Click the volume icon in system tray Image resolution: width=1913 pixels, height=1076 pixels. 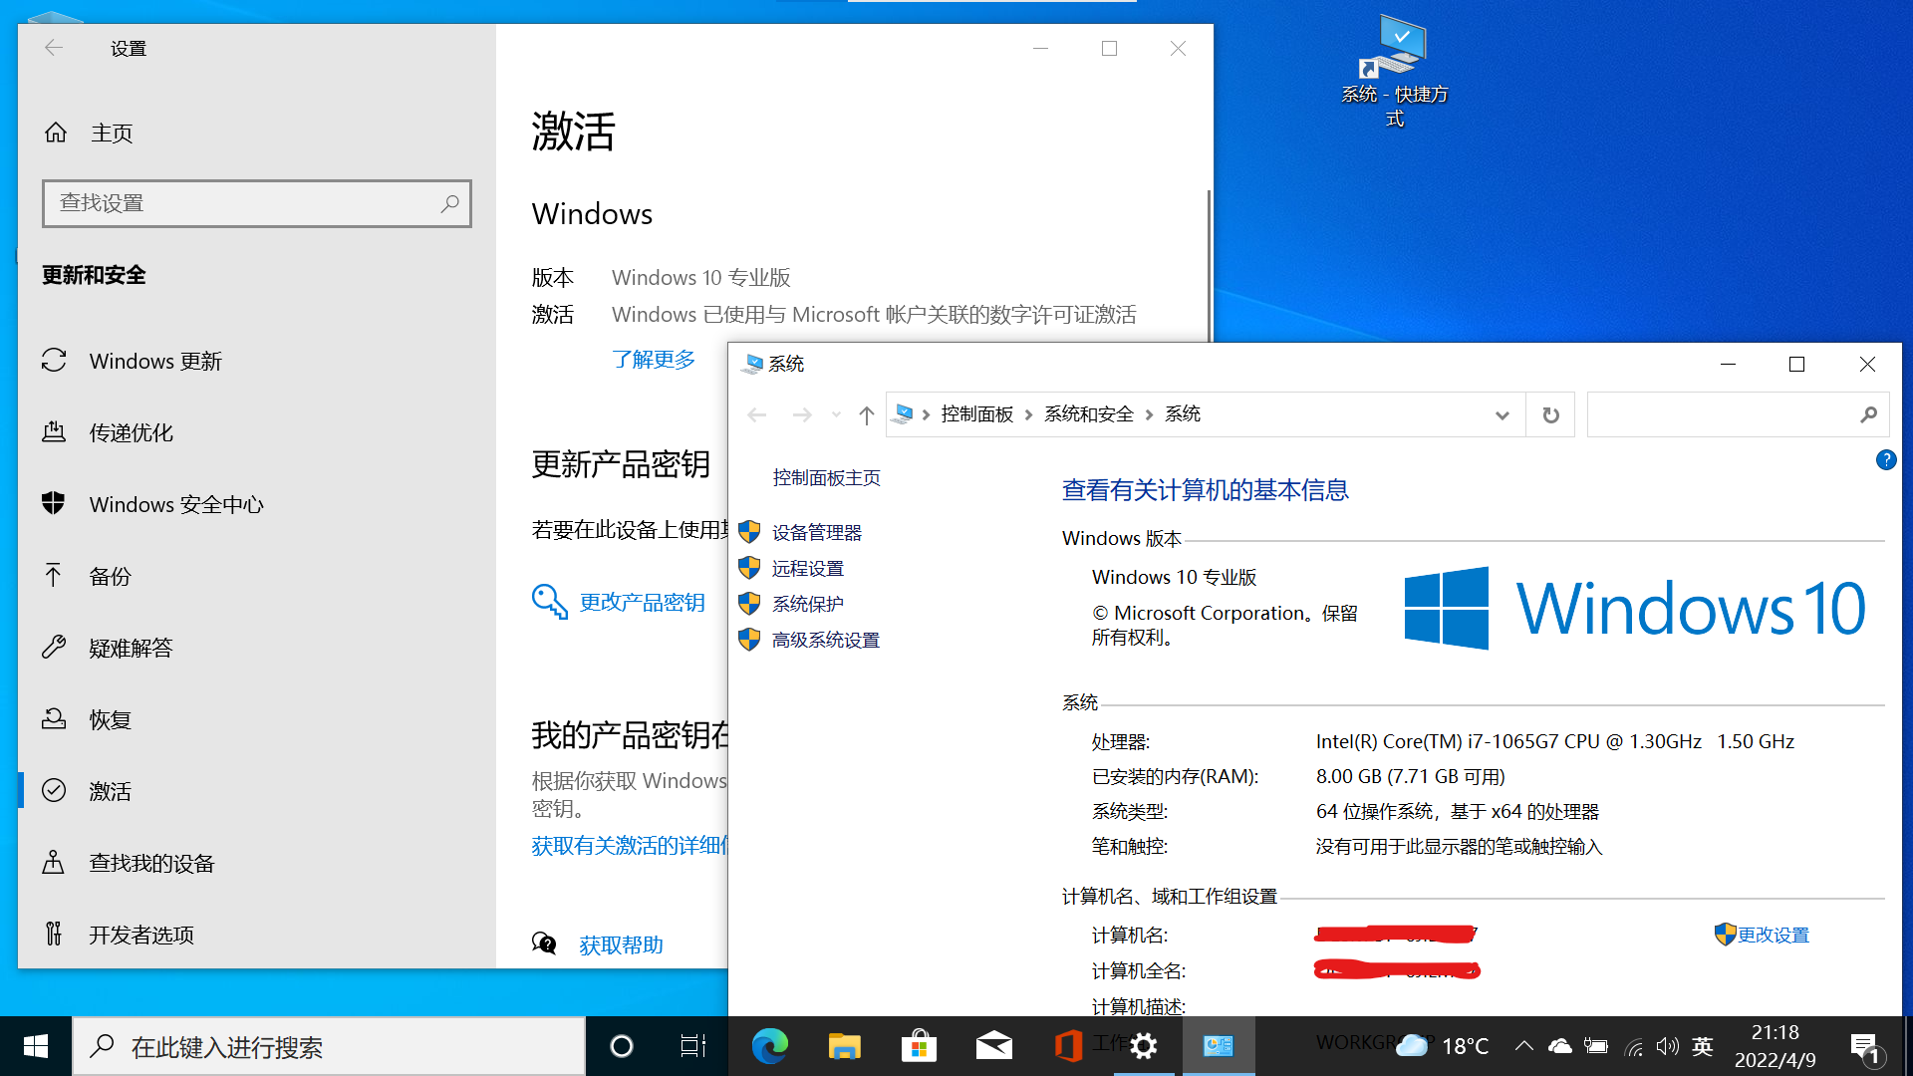point(1666,1046)
